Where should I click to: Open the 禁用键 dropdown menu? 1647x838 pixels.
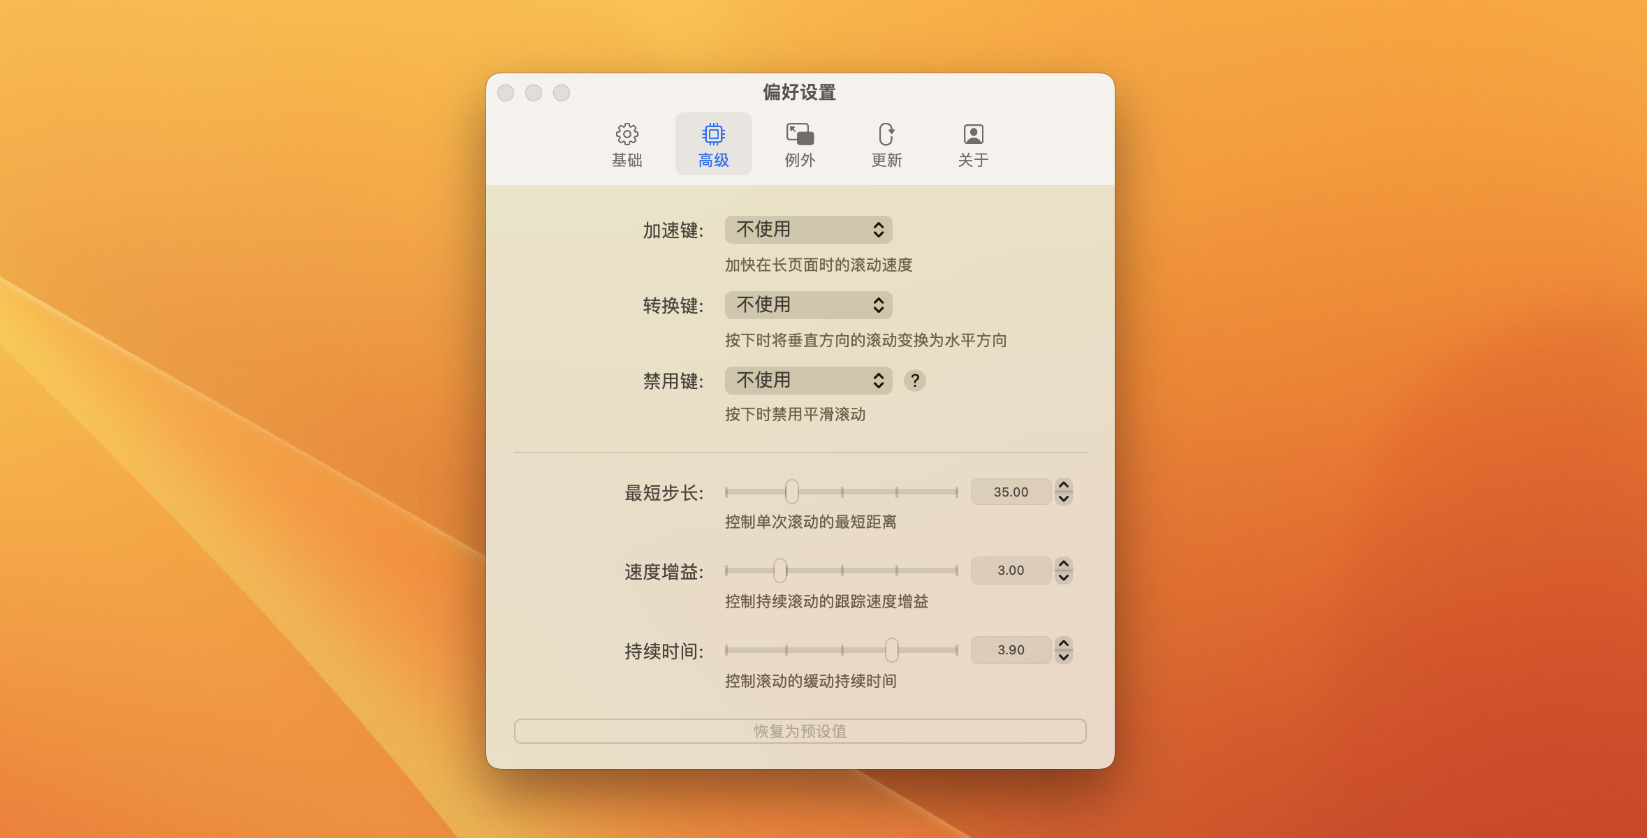click(x=808, y=381)
